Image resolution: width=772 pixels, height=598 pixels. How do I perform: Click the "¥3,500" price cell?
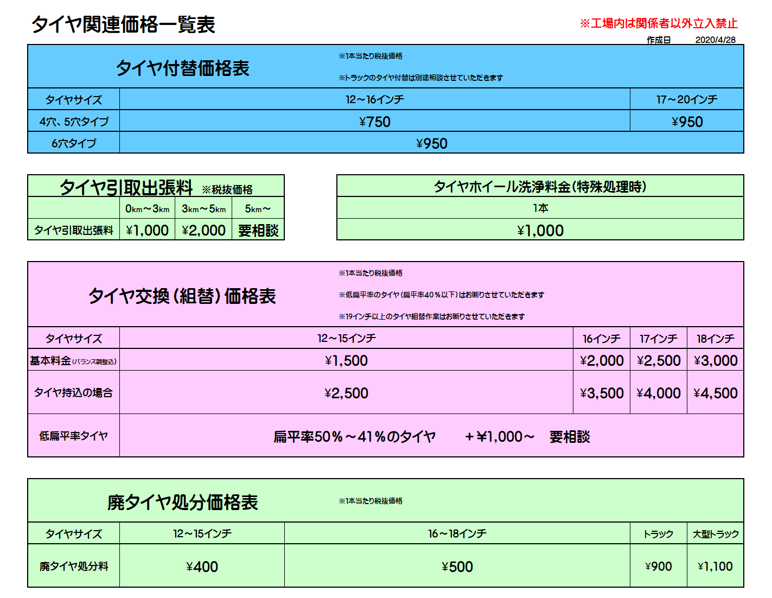coord(602,393)
